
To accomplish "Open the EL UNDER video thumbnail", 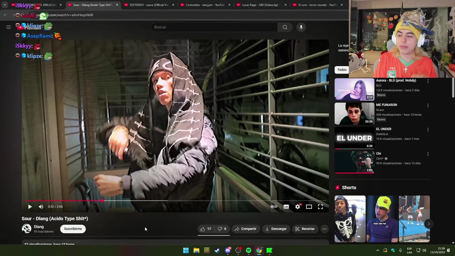I will tap(354, 138).
